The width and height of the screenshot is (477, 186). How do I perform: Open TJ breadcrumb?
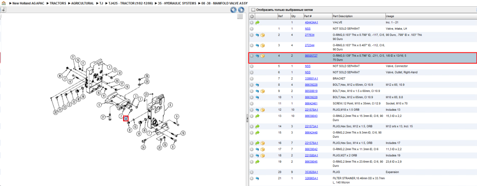pyautogui.click(x=101, y=3)
